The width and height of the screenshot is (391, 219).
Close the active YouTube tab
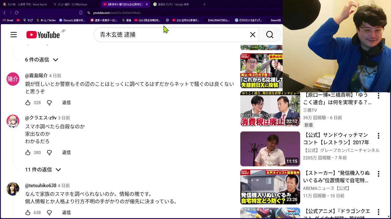[147, 4]
